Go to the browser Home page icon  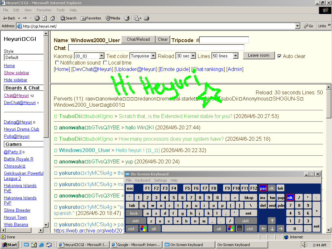click(x=52, y=18)
